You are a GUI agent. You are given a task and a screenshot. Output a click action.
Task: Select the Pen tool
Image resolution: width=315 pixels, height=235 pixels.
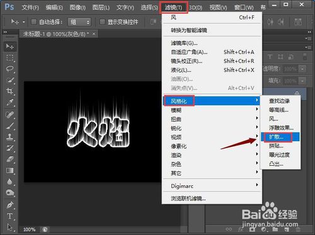[x=9, y=205]
